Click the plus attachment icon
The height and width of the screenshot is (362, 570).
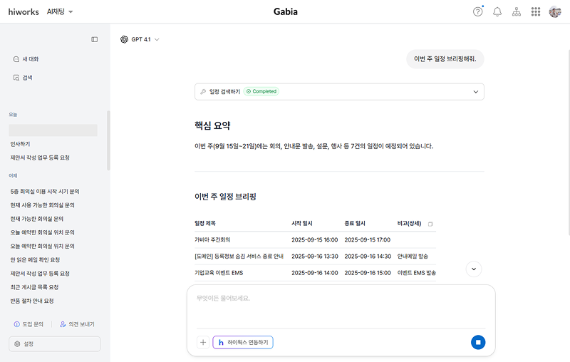tap(203, 342)
